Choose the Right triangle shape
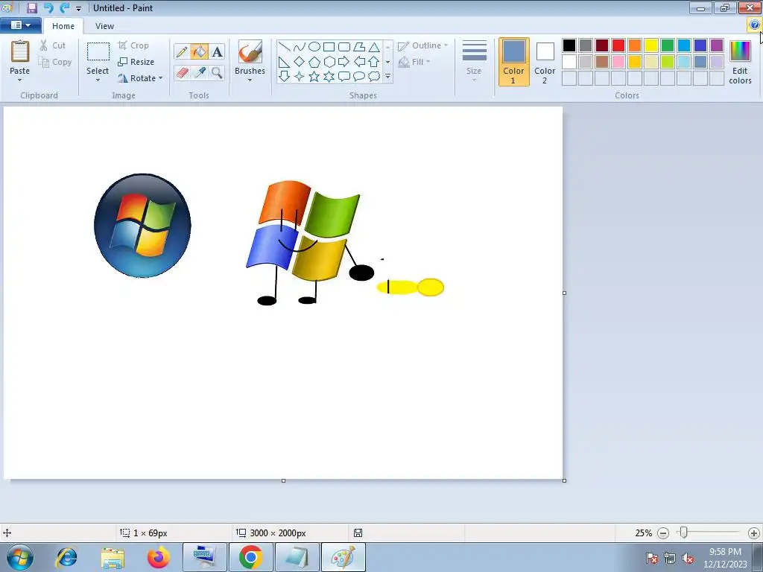This screenshot has width=763, height=572. pyautogui.click(x=284, y=62)
